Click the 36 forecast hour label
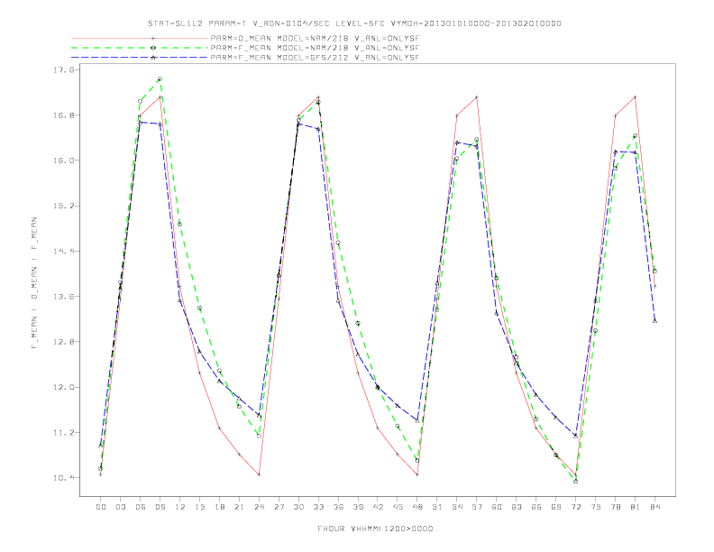The image size is (714, 552). (x=338, y=507)
